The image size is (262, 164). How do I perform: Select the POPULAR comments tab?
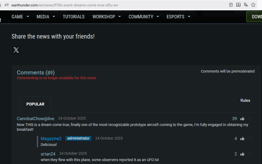coord(36,104)
